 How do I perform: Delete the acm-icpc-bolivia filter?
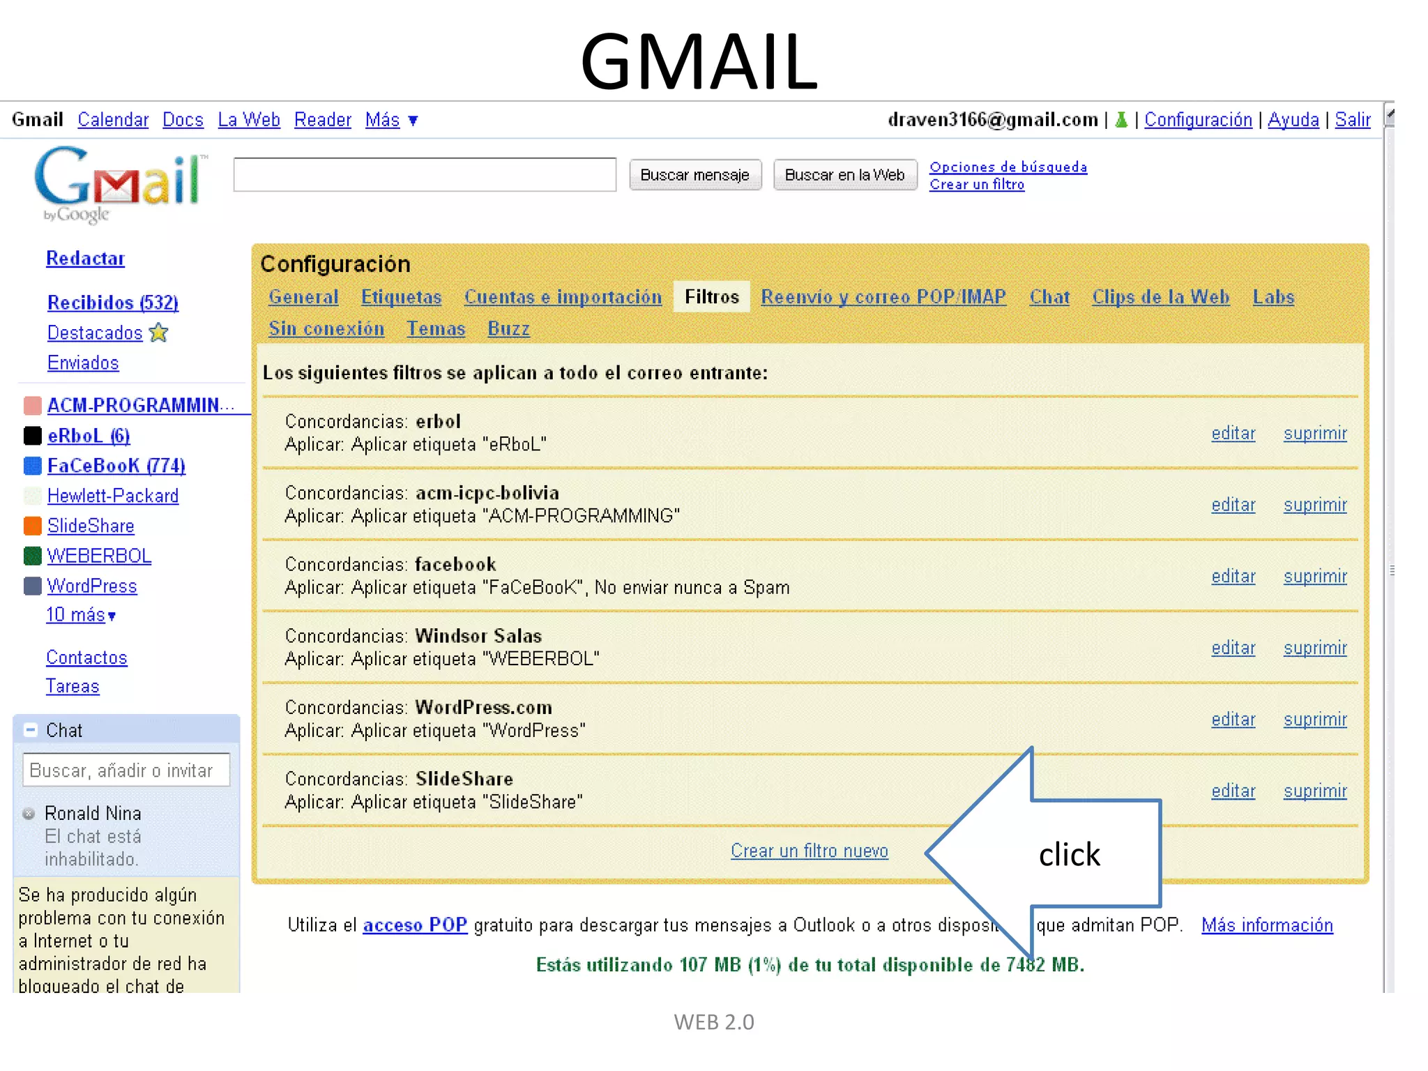tap(1315, 505)
